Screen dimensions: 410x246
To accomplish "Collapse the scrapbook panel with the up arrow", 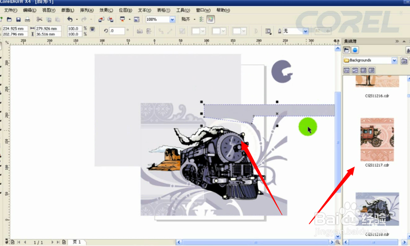I will [x=404, y=41].
